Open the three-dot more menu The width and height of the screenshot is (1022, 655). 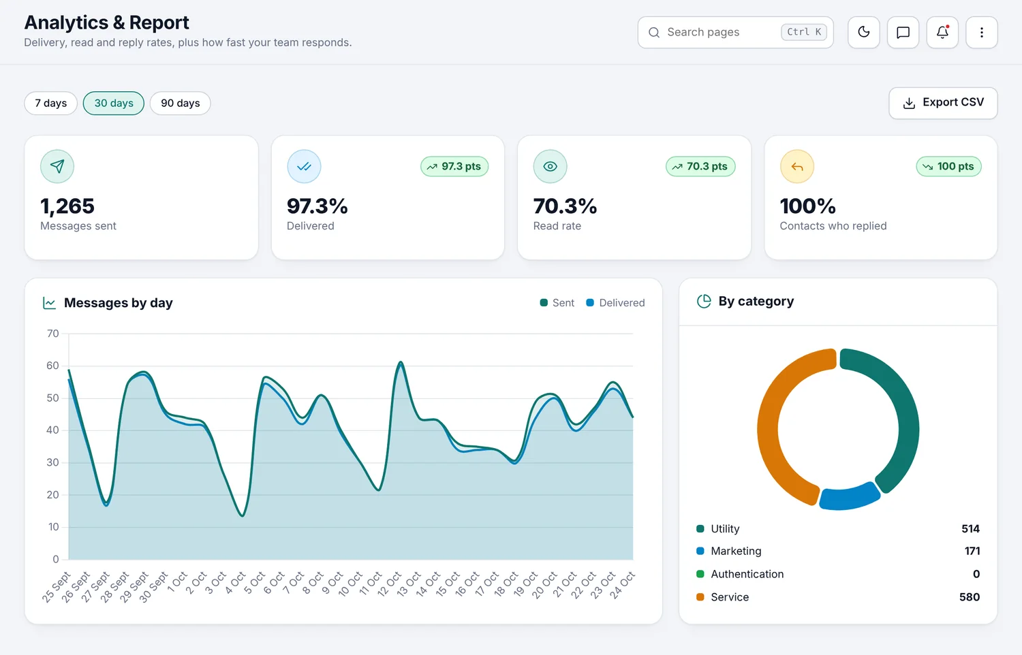[982, 32]
